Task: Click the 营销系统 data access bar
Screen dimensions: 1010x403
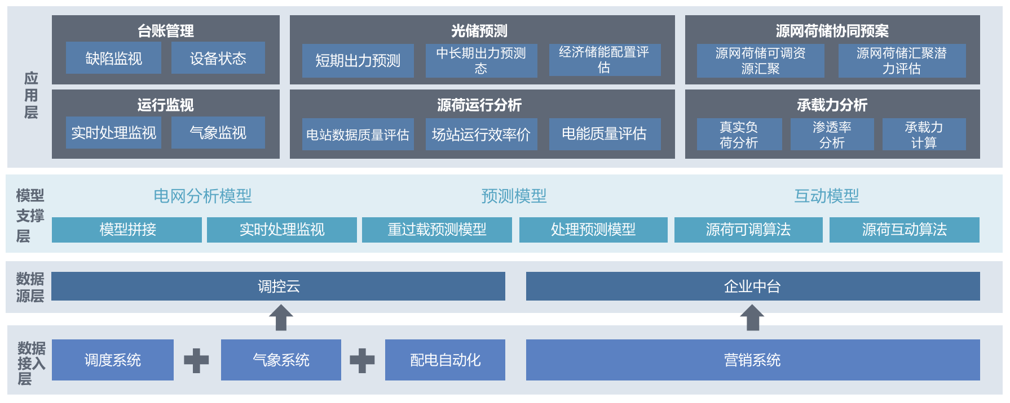Action: pos(752,360)
